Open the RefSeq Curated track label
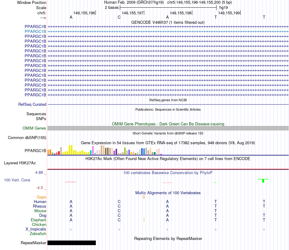 (x=32, y=104)
